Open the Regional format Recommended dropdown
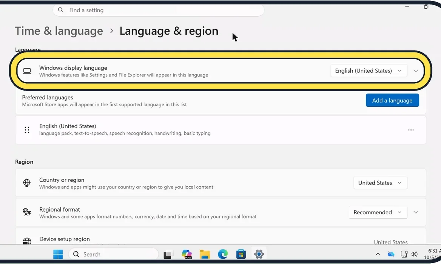The image size is (441, 264). pyautogui.click(x=378, y=212)
